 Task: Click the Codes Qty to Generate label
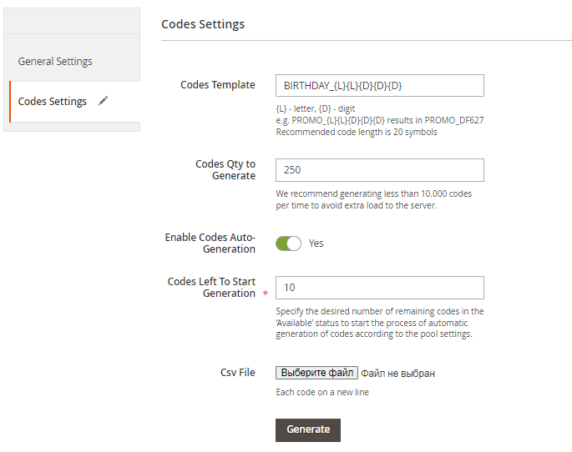click(225, 170)
